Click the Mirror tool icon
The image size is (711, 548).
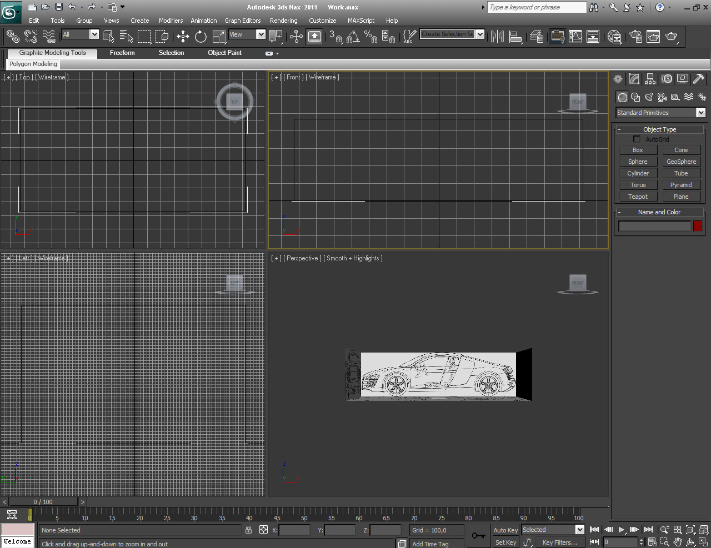[x=498, y=37]
